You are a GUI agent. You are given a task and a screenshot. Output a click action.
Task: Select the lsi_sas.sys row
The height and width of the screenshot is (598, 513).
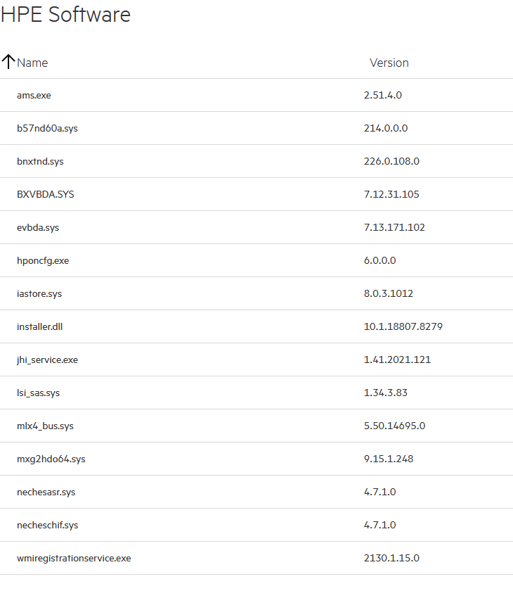point(38,393)
